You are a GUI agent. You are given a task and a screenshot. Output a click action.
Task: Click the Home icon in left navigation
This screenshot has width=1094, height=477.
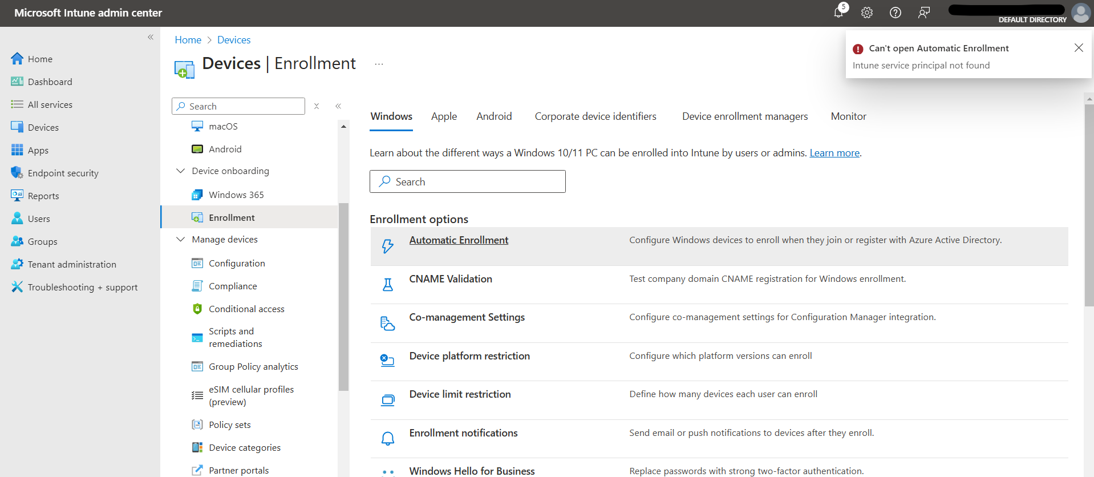tap(17, 59)
